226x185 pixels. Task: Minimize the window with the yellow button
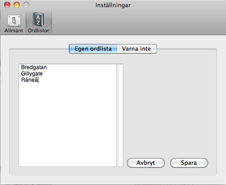pyautogui.click(x=17, y=5)
